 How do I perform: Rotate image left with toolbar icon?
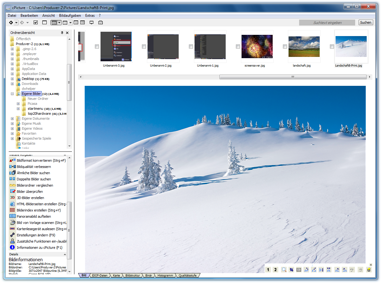337,270
